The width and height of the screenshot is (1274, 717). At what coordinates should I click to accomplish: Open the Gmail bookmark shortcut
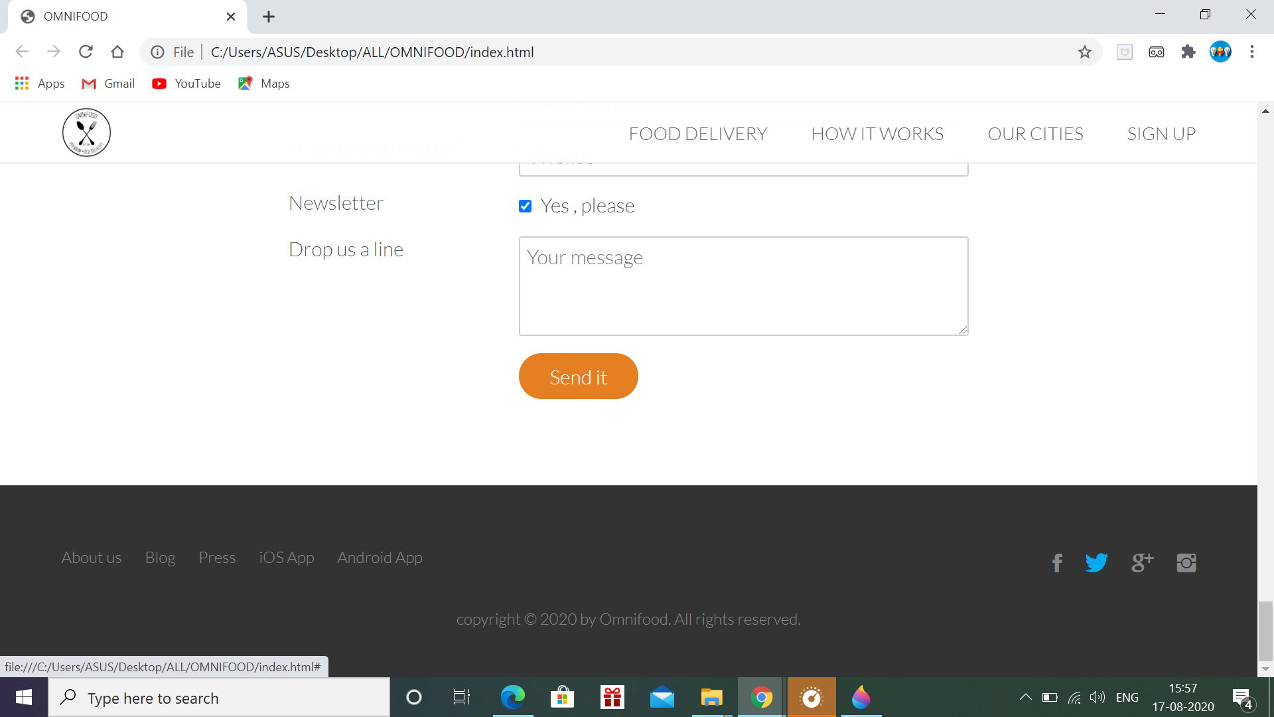[x=107, y=83]
